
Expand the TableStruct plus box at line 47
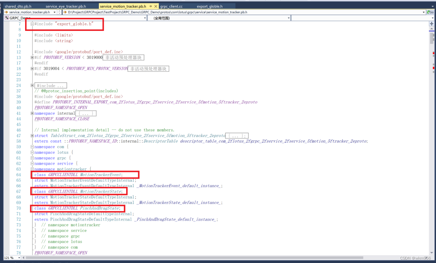click(x=32, y=135)
